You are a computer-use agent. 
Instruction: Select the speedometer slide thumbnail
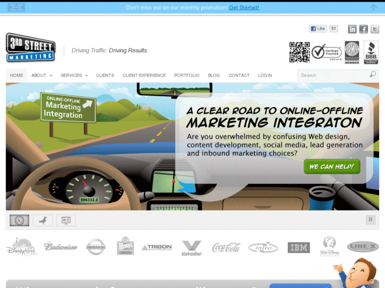click(x=20, y=220)
